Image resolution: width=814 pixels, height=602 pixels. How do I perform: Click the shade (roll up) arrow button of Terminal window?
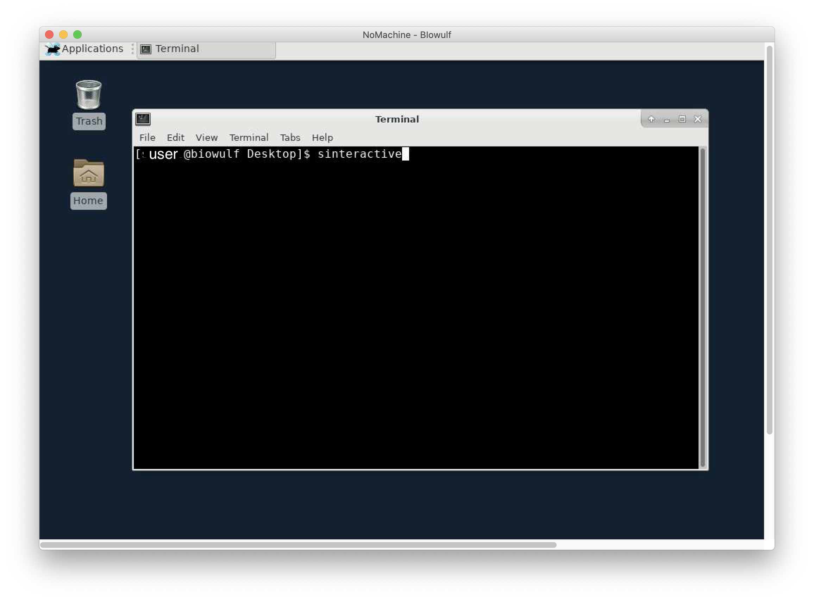(651, 119)
